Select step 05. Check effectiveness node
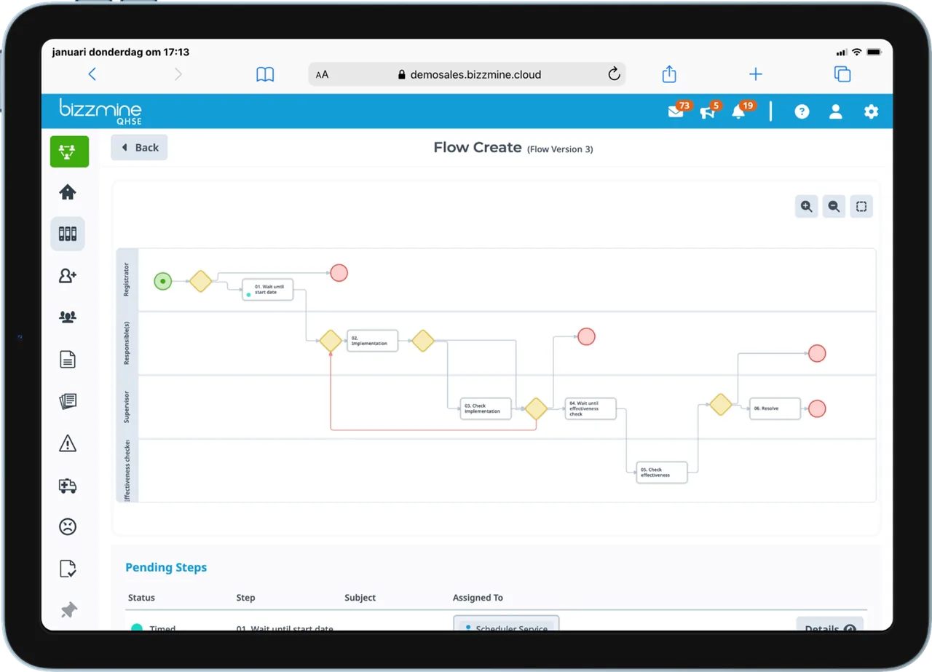Screen dimensions: 932x672 click(662, 473)
